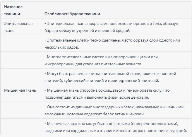Image resolution: width=192 pixels, height=137 pixels.
Task: Select the 'Мышечная ткань' row label
Action: point(20,90)
